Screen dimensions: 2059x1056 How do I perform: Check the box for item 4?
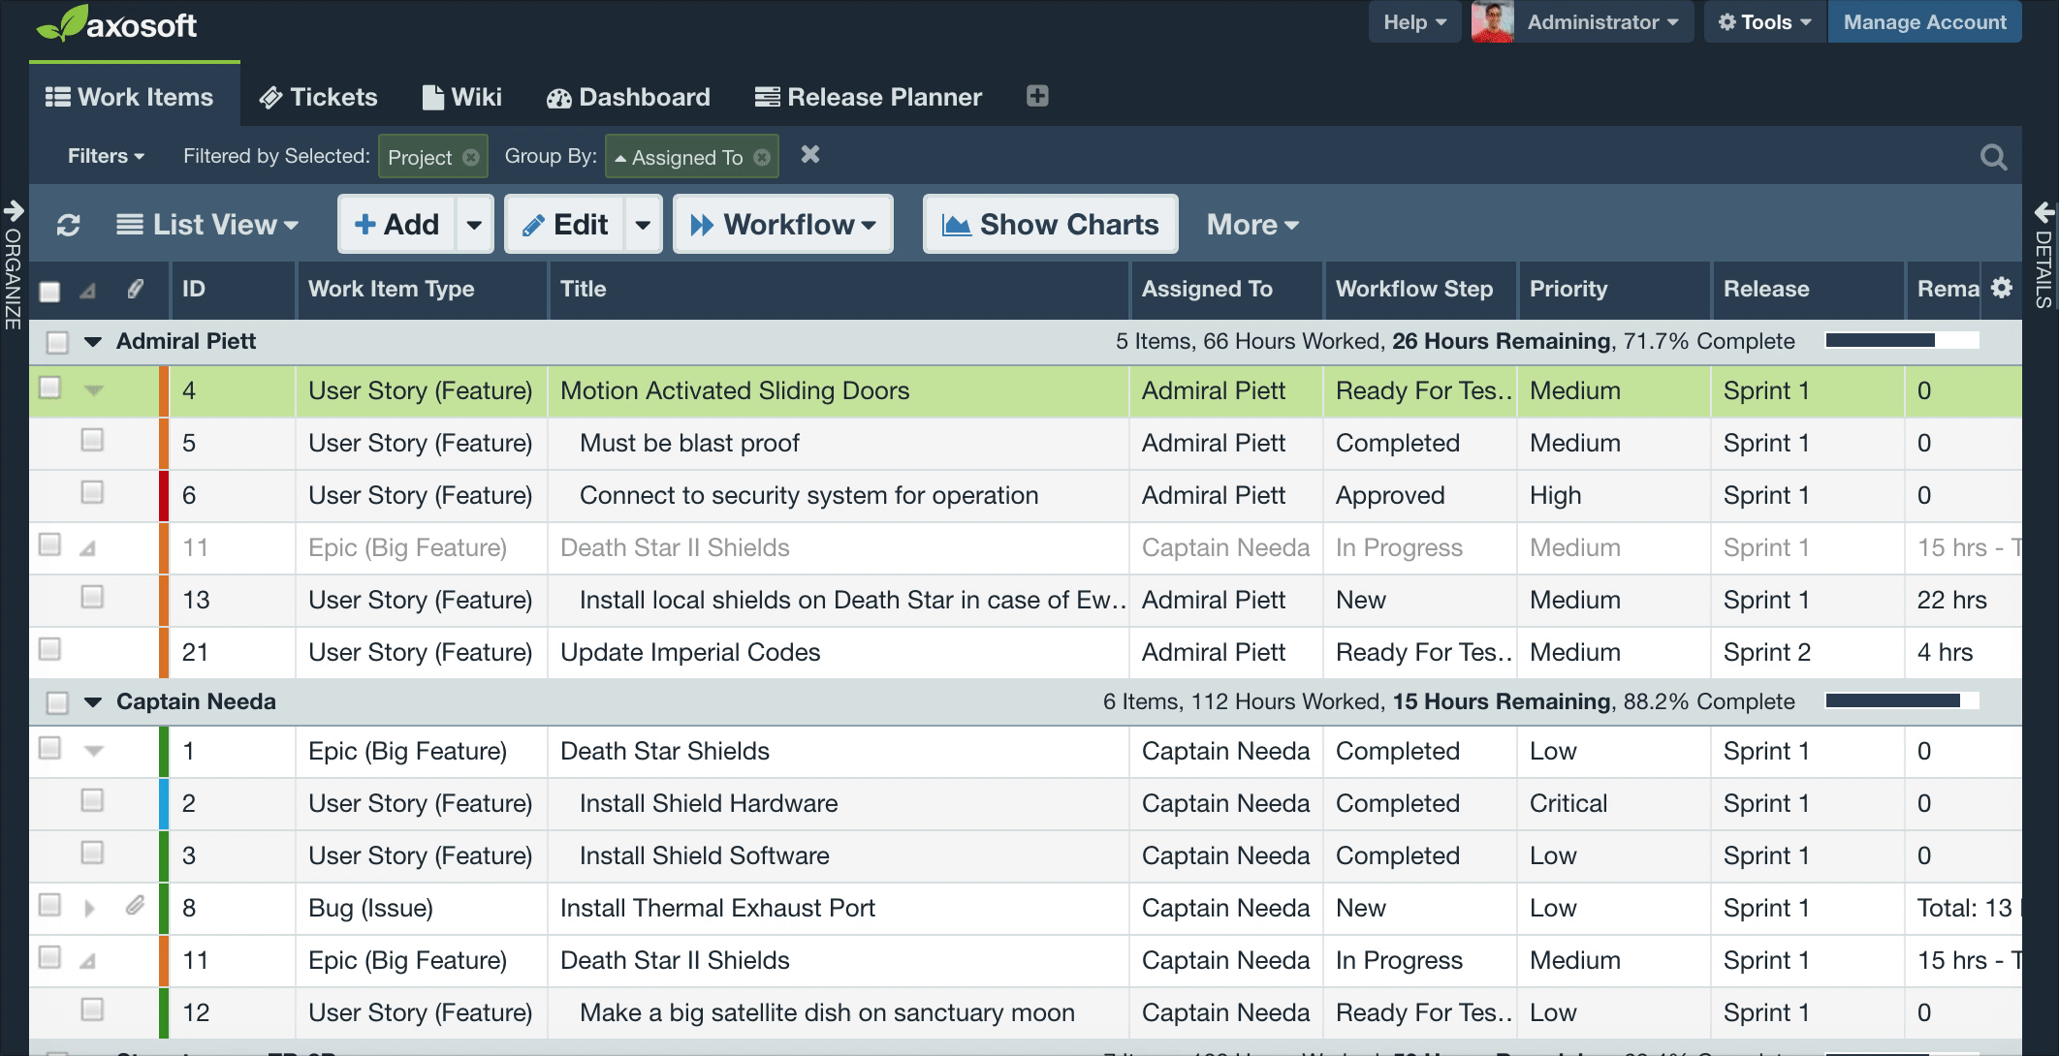(x=49, y=388)
